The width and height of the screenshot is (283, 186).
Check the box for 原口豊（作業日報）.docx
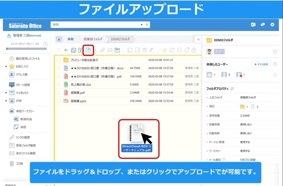(x=59, y=68)
